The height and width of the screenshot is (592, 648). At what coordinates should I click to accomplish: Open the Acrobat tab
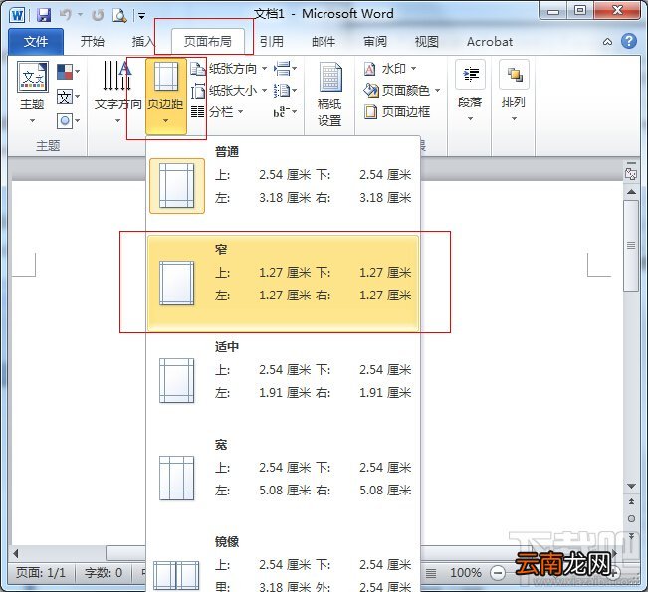490,42
